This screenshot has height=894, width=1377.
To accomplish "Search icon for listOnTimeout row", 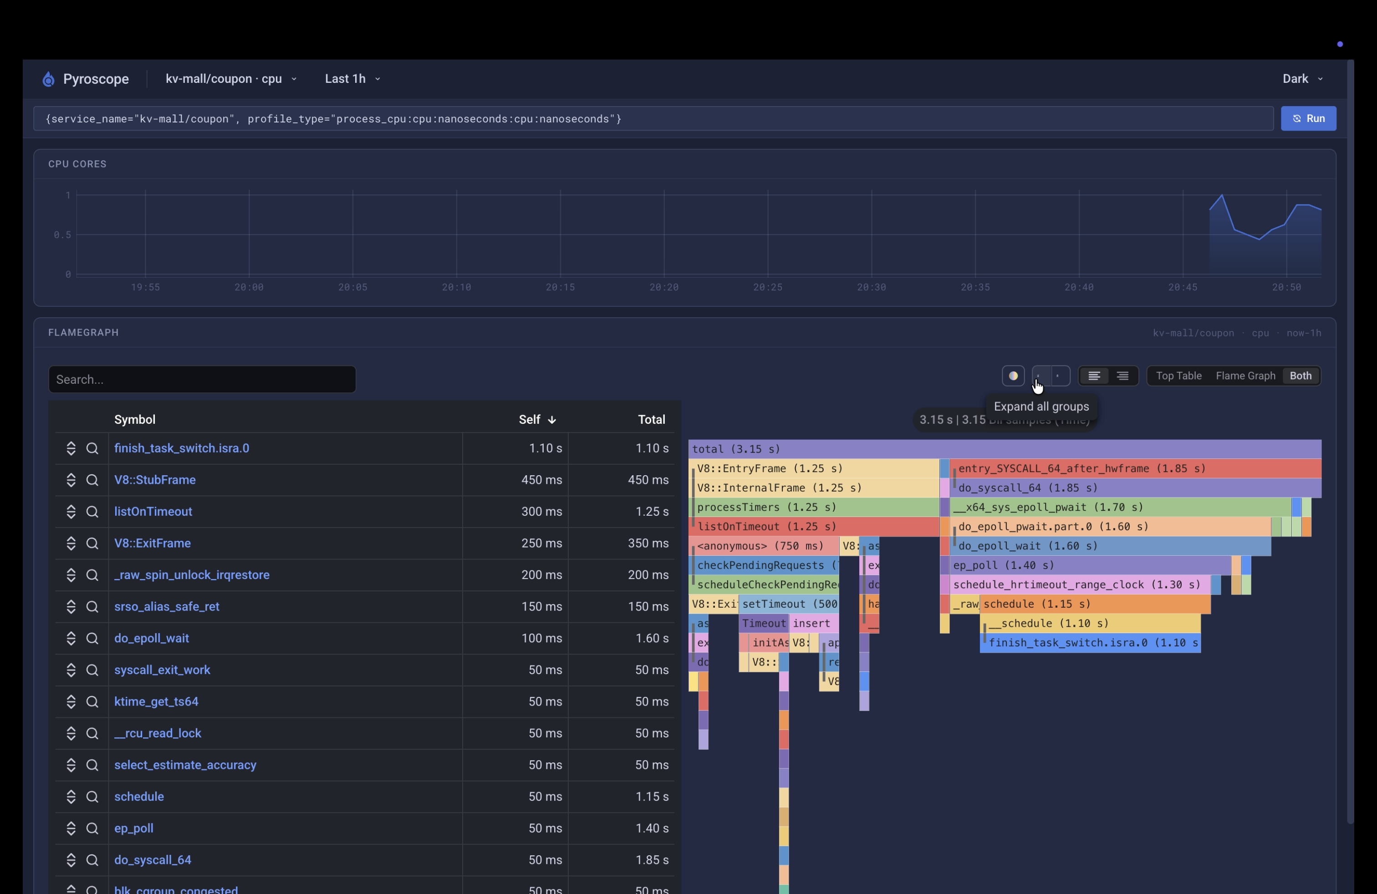I will [x=92, y=512].
